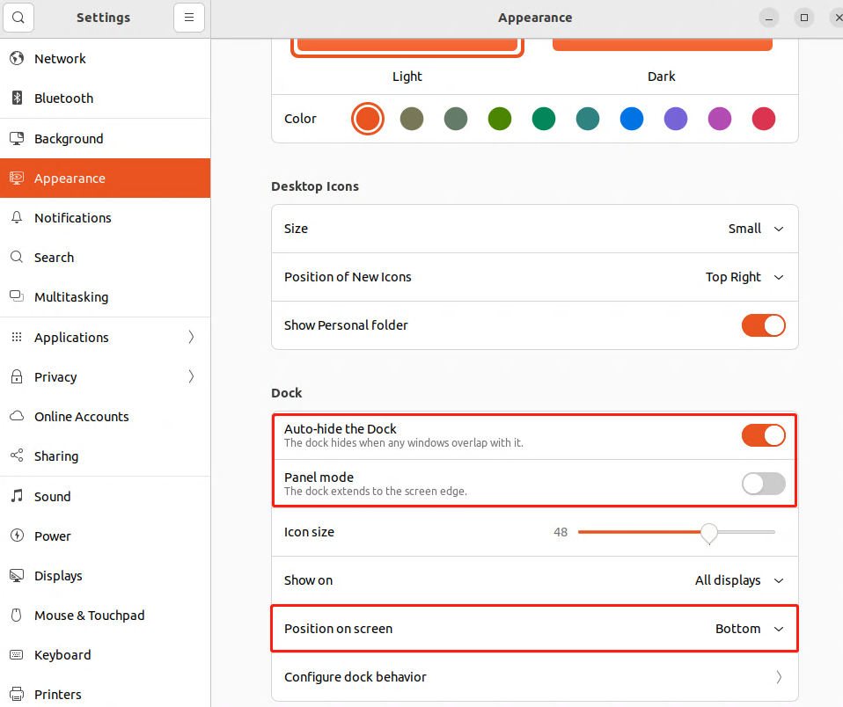Click the Power icon in sidebar
The image size is (843, 707).
17,535
